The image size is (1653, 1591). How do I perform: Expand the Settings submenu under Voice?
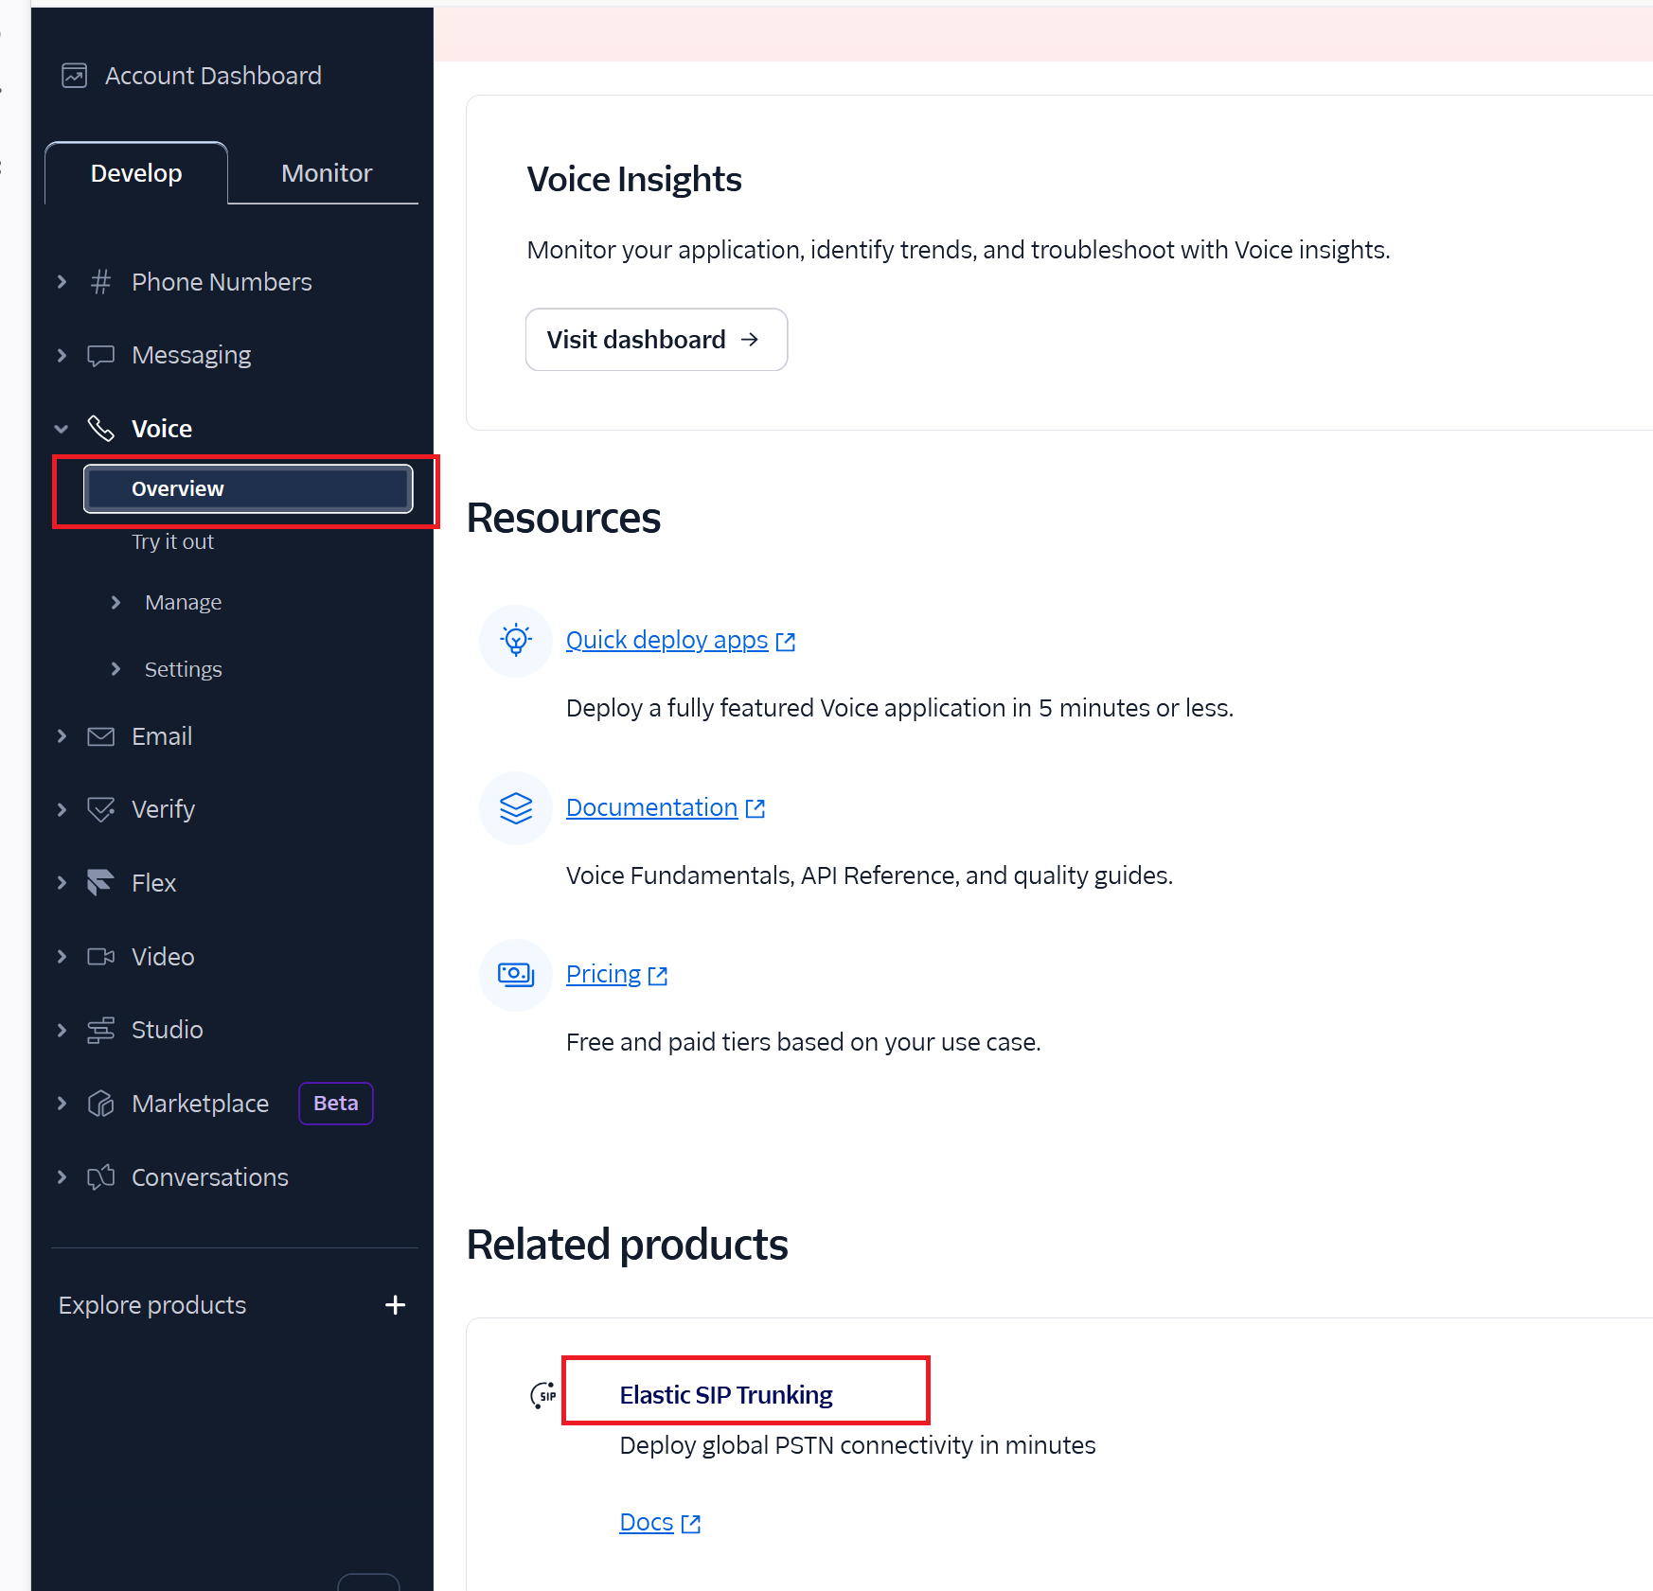pyautogui.click(x=116, y=669)
